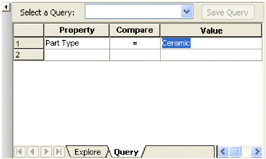The width and height of the screenshot is (266, 159).
Task: Go to first sheet tab arrow
Action: pyautogui.click(x=20, y=151)
